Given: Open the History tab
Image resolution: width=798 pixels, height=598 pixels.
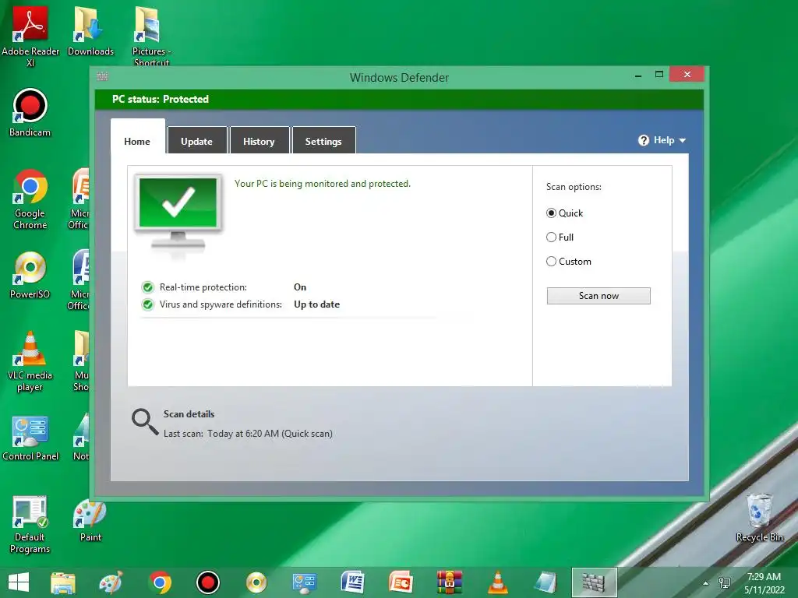Looking at the screenshot, I should [259, 140].
